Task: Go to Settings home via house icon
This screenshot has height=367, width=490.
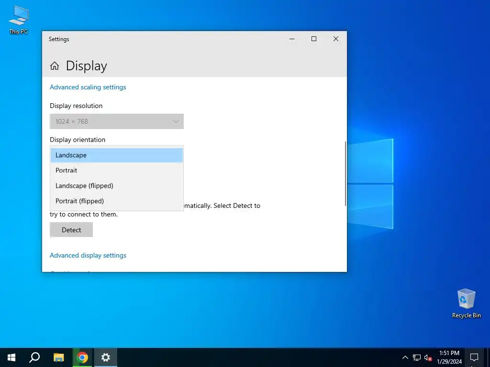Action: [55, 66]
